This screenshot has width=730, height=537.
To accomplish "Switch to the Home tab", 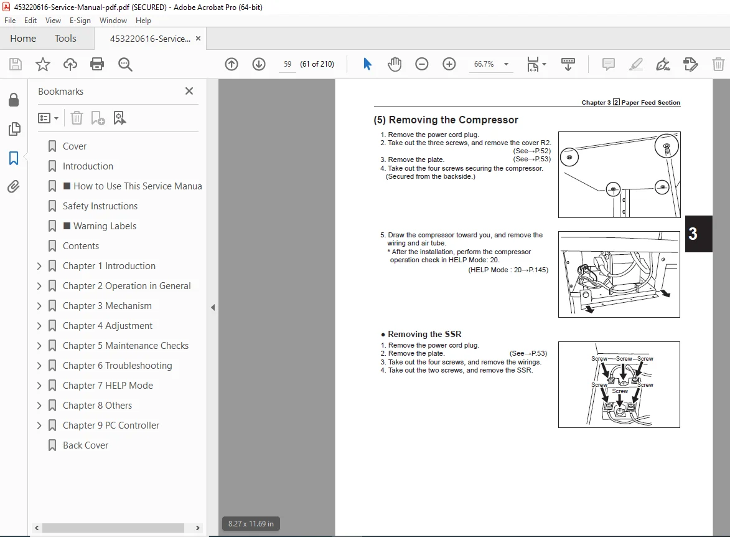I will 23,39.
